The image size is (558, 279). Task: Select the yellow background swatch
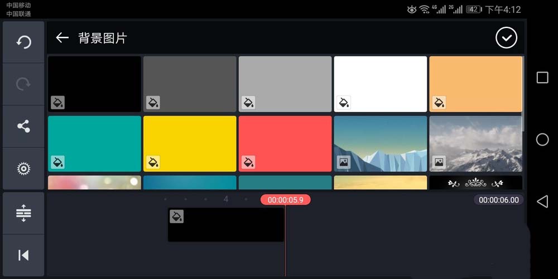coord(190,144)
